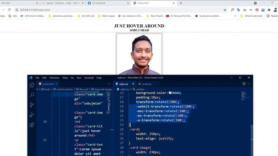Open the browser profile avatar
278x156 pixels.
[x=275, y=10]
